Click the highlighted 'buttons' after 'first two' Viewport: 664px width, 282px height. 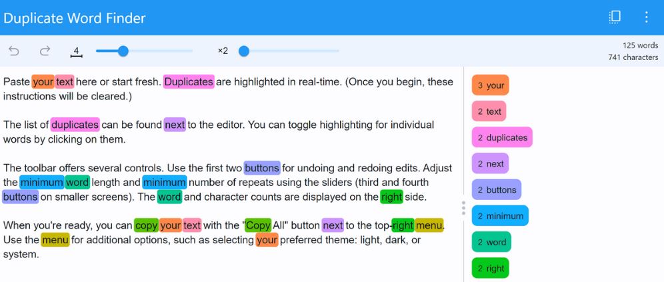click(262, 168)
